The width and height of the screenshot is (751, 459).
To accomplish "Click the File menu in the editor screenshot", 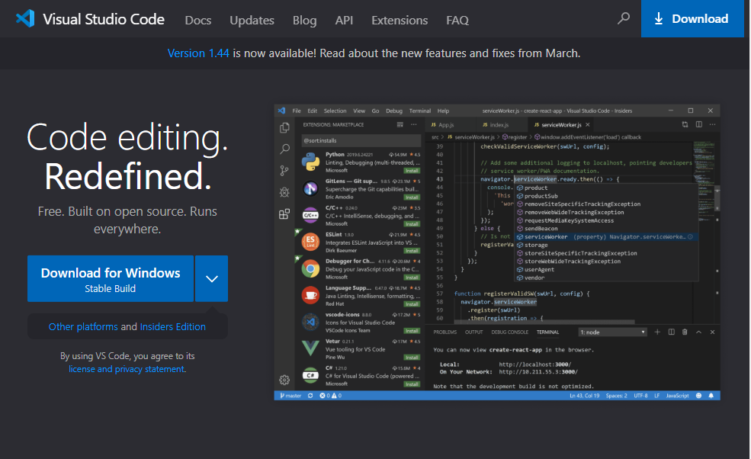I will pos(297,111).
